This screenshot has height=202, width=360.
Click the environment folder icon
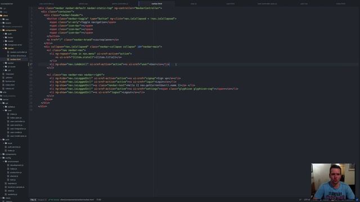[x=6, y=162]
